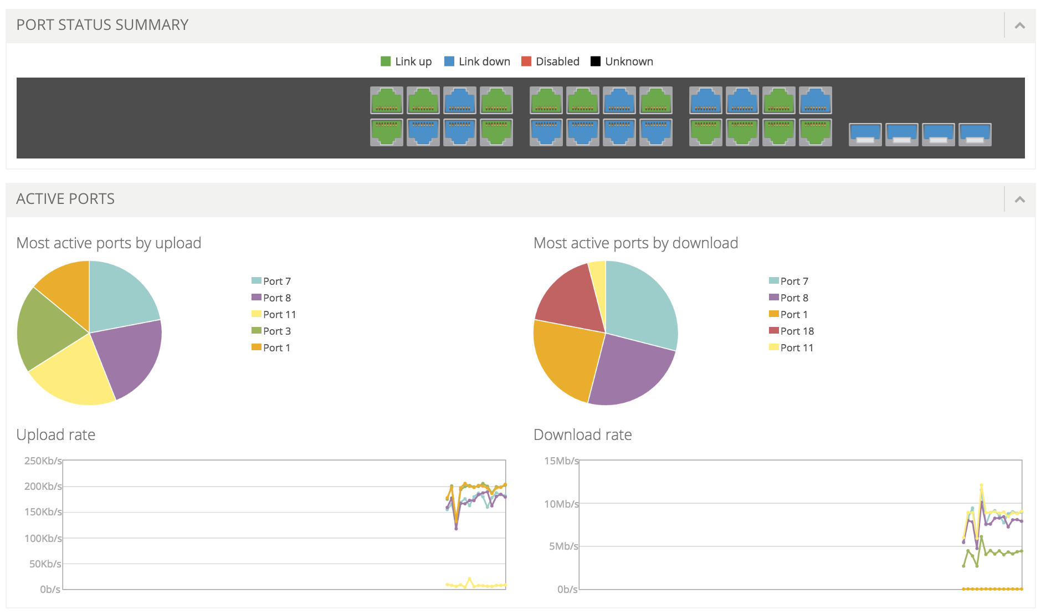Select first top-row port in leftmost port group
The height and width of the screenshot is (614, 1046).
(x=387, y=100)
